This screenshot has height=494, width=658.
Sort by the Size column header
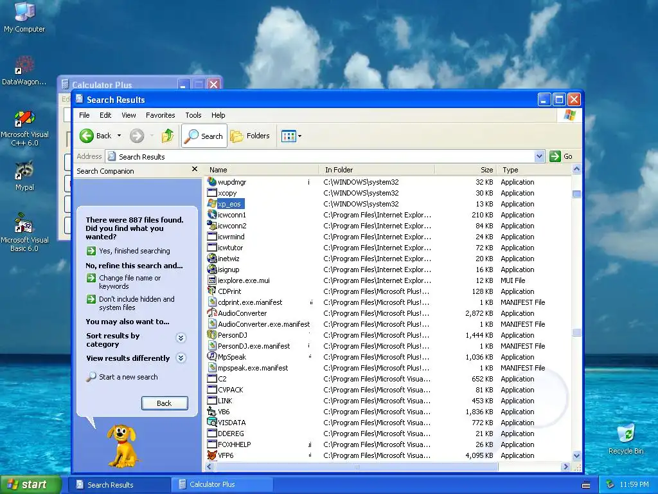tap(465, 170)
